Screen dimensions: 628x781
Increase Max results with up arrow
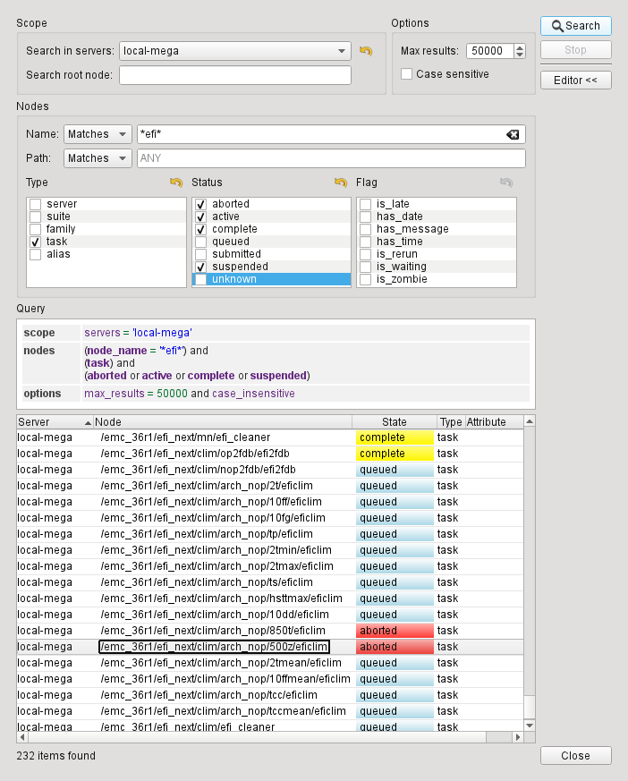520,47
